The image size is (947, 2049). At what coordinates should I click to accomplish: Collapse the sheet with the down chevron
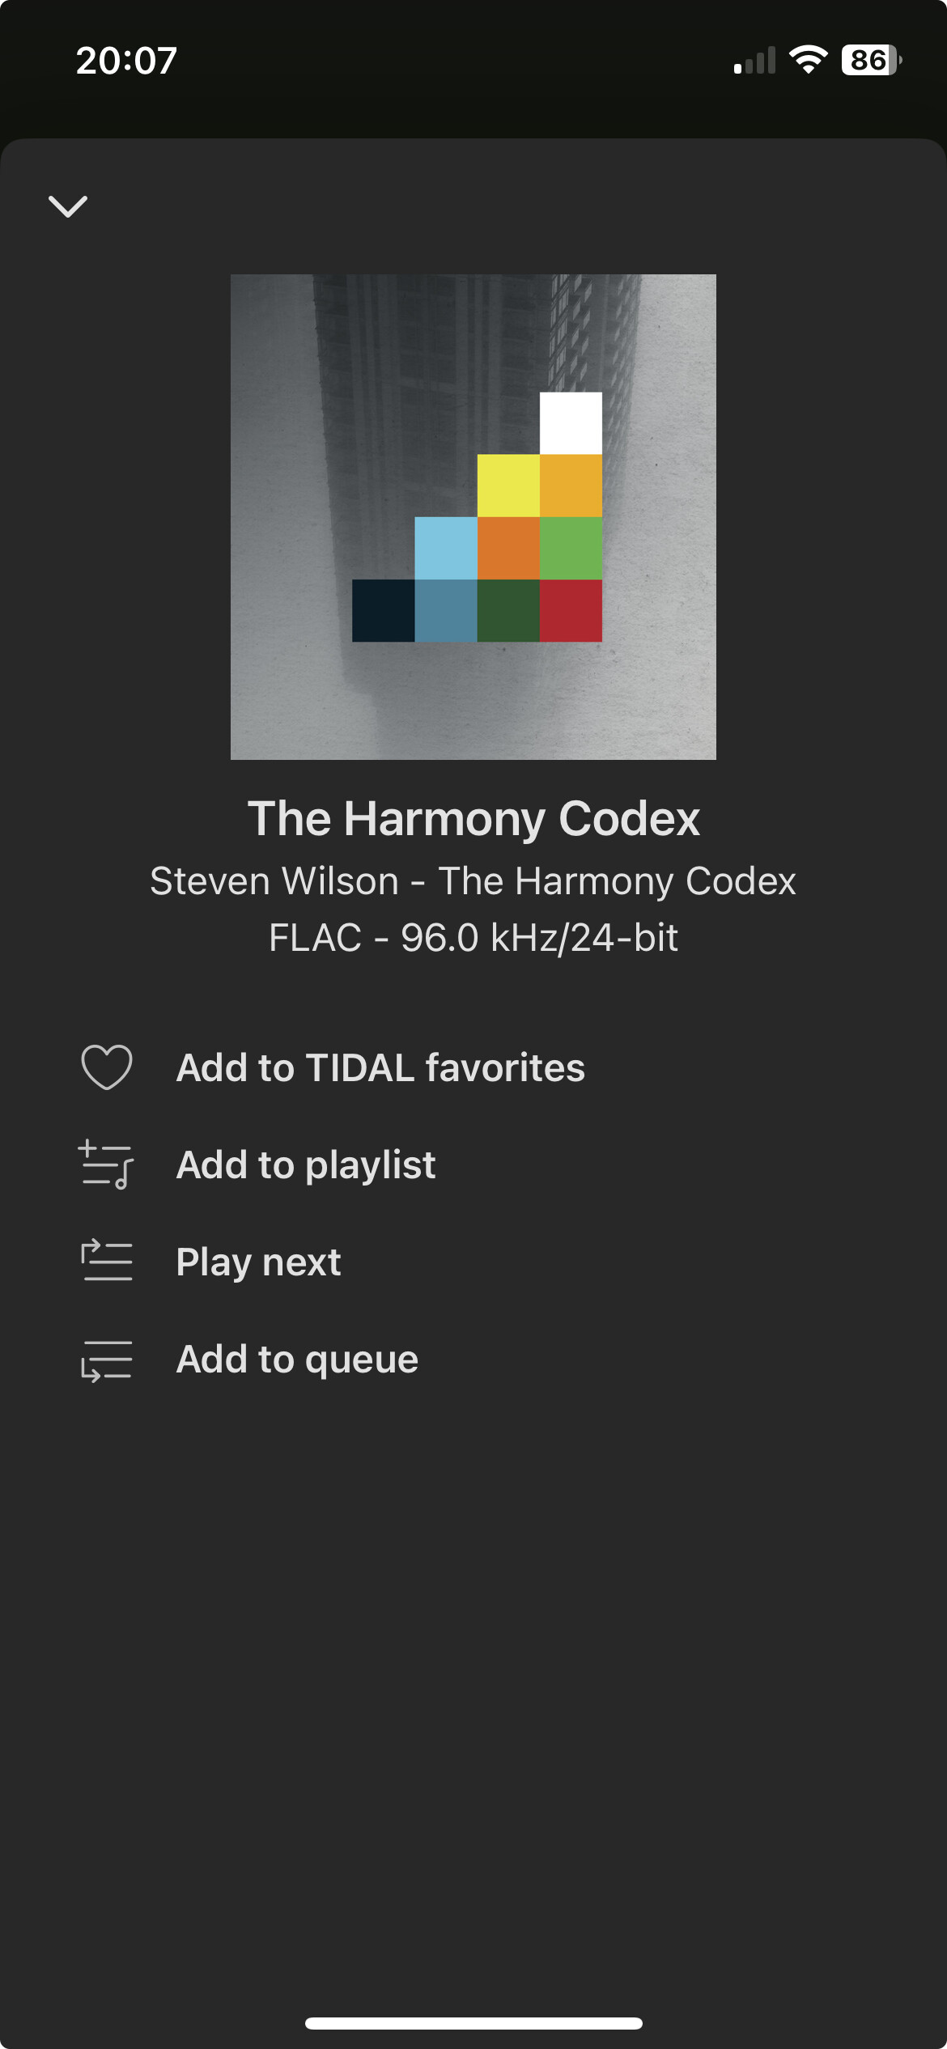coord(68,206)
